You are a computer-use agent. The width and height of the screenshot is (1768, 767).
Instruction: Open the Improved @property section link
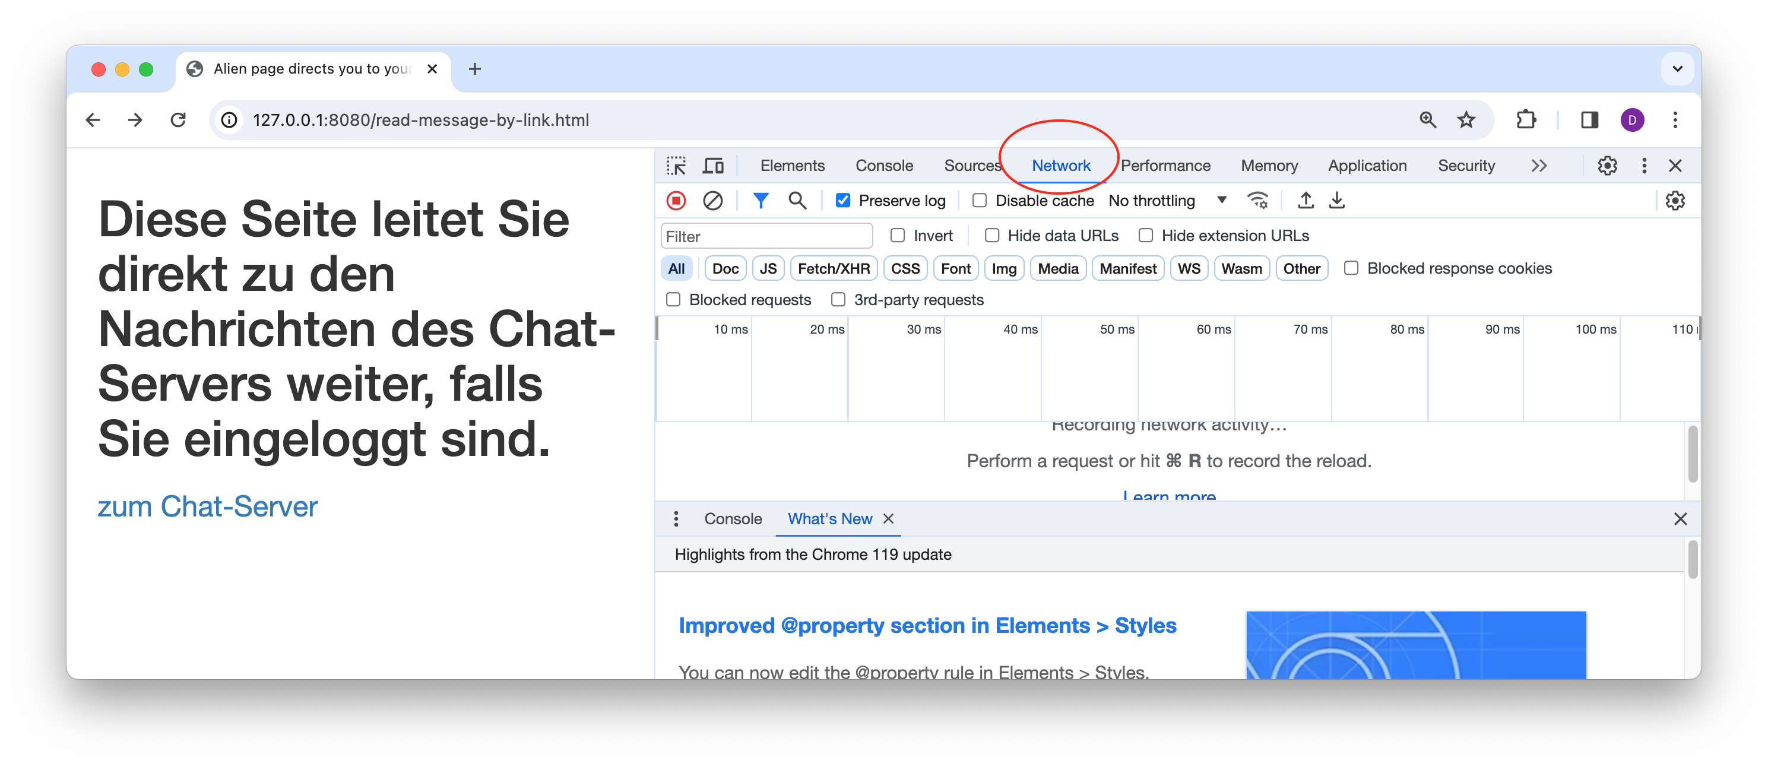click(927, 626)
